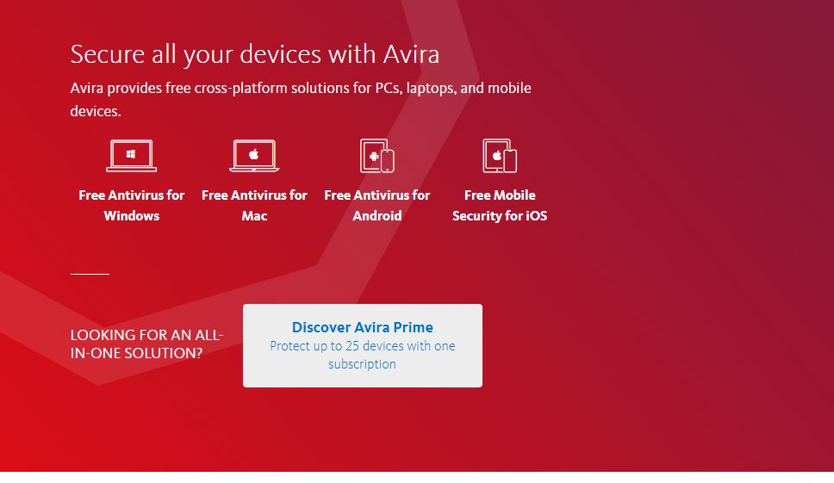Image resolution: width=834 pixels, height=483 pixels.
Task: Click the Windows logo on the laptop screen
Action: (x=132, y=154)
